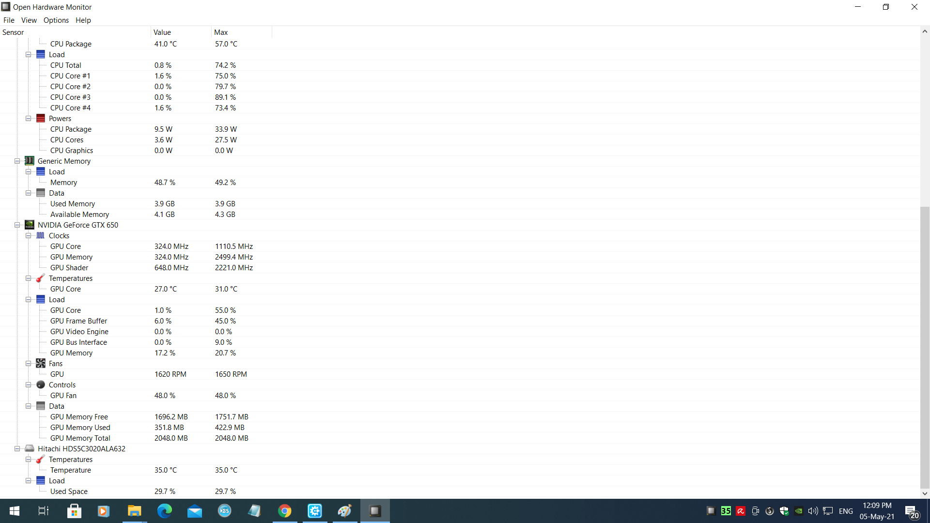Open Microsoft Edge from the taskbar
930x523 pixels.
coord(165,511)
